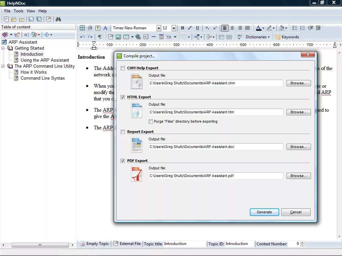
Task: Toggle Italic formatting
Action: click(190, 28)
